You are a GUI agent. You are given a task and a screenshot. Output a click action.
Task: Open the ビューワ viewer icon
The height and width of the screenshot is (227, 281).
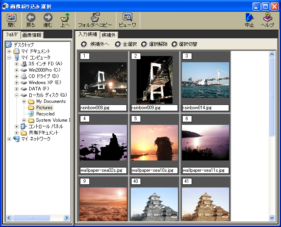[127, 18]
